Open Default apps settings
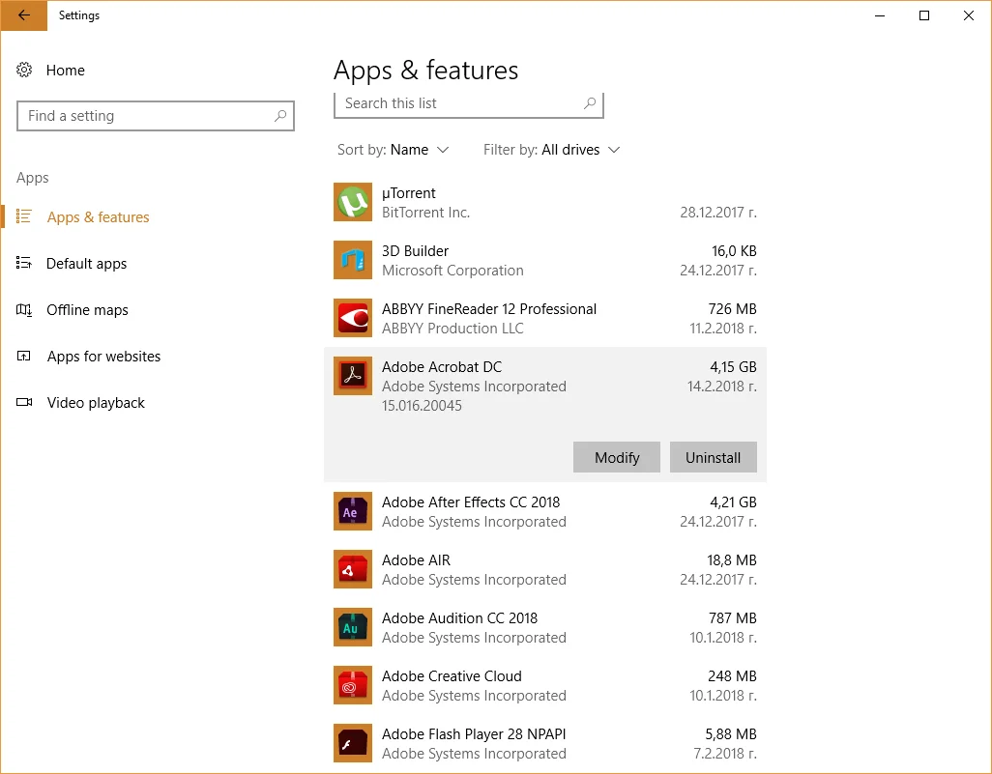 coord(87,263)
